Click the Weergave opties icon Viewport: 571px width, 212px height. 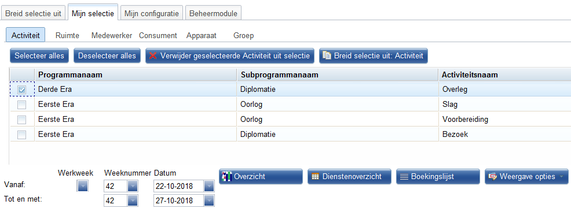point(493,177)
